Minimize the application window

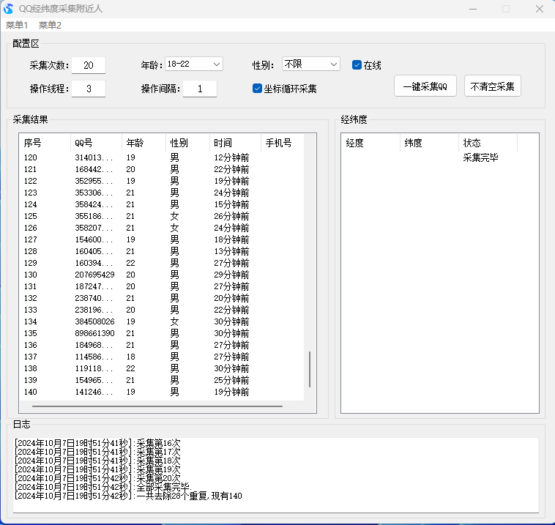click(x=472, y=9)
